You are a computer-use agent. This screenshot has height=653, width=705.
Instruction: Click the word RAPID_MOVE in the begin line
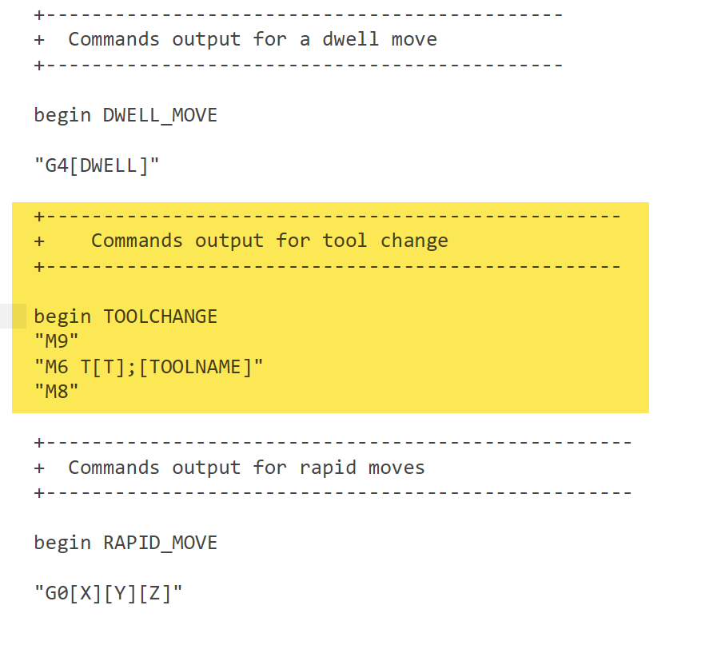[160, 544]
